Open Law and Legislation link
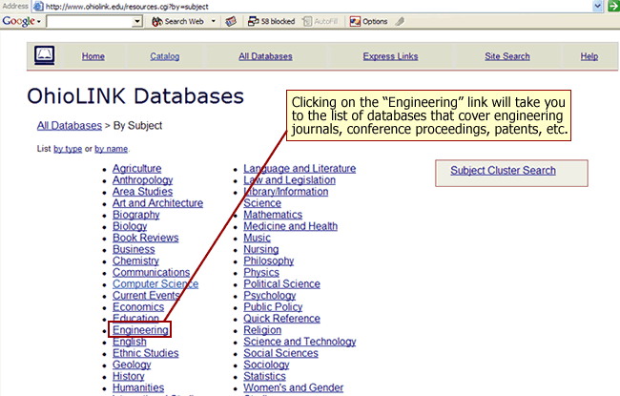Viewport: 620px width, 396px height. click(289, 179)
